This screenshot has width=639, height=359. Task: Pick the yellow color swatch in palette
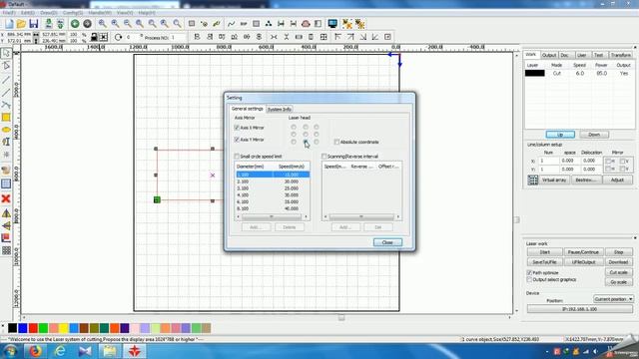tap(64, 328)
